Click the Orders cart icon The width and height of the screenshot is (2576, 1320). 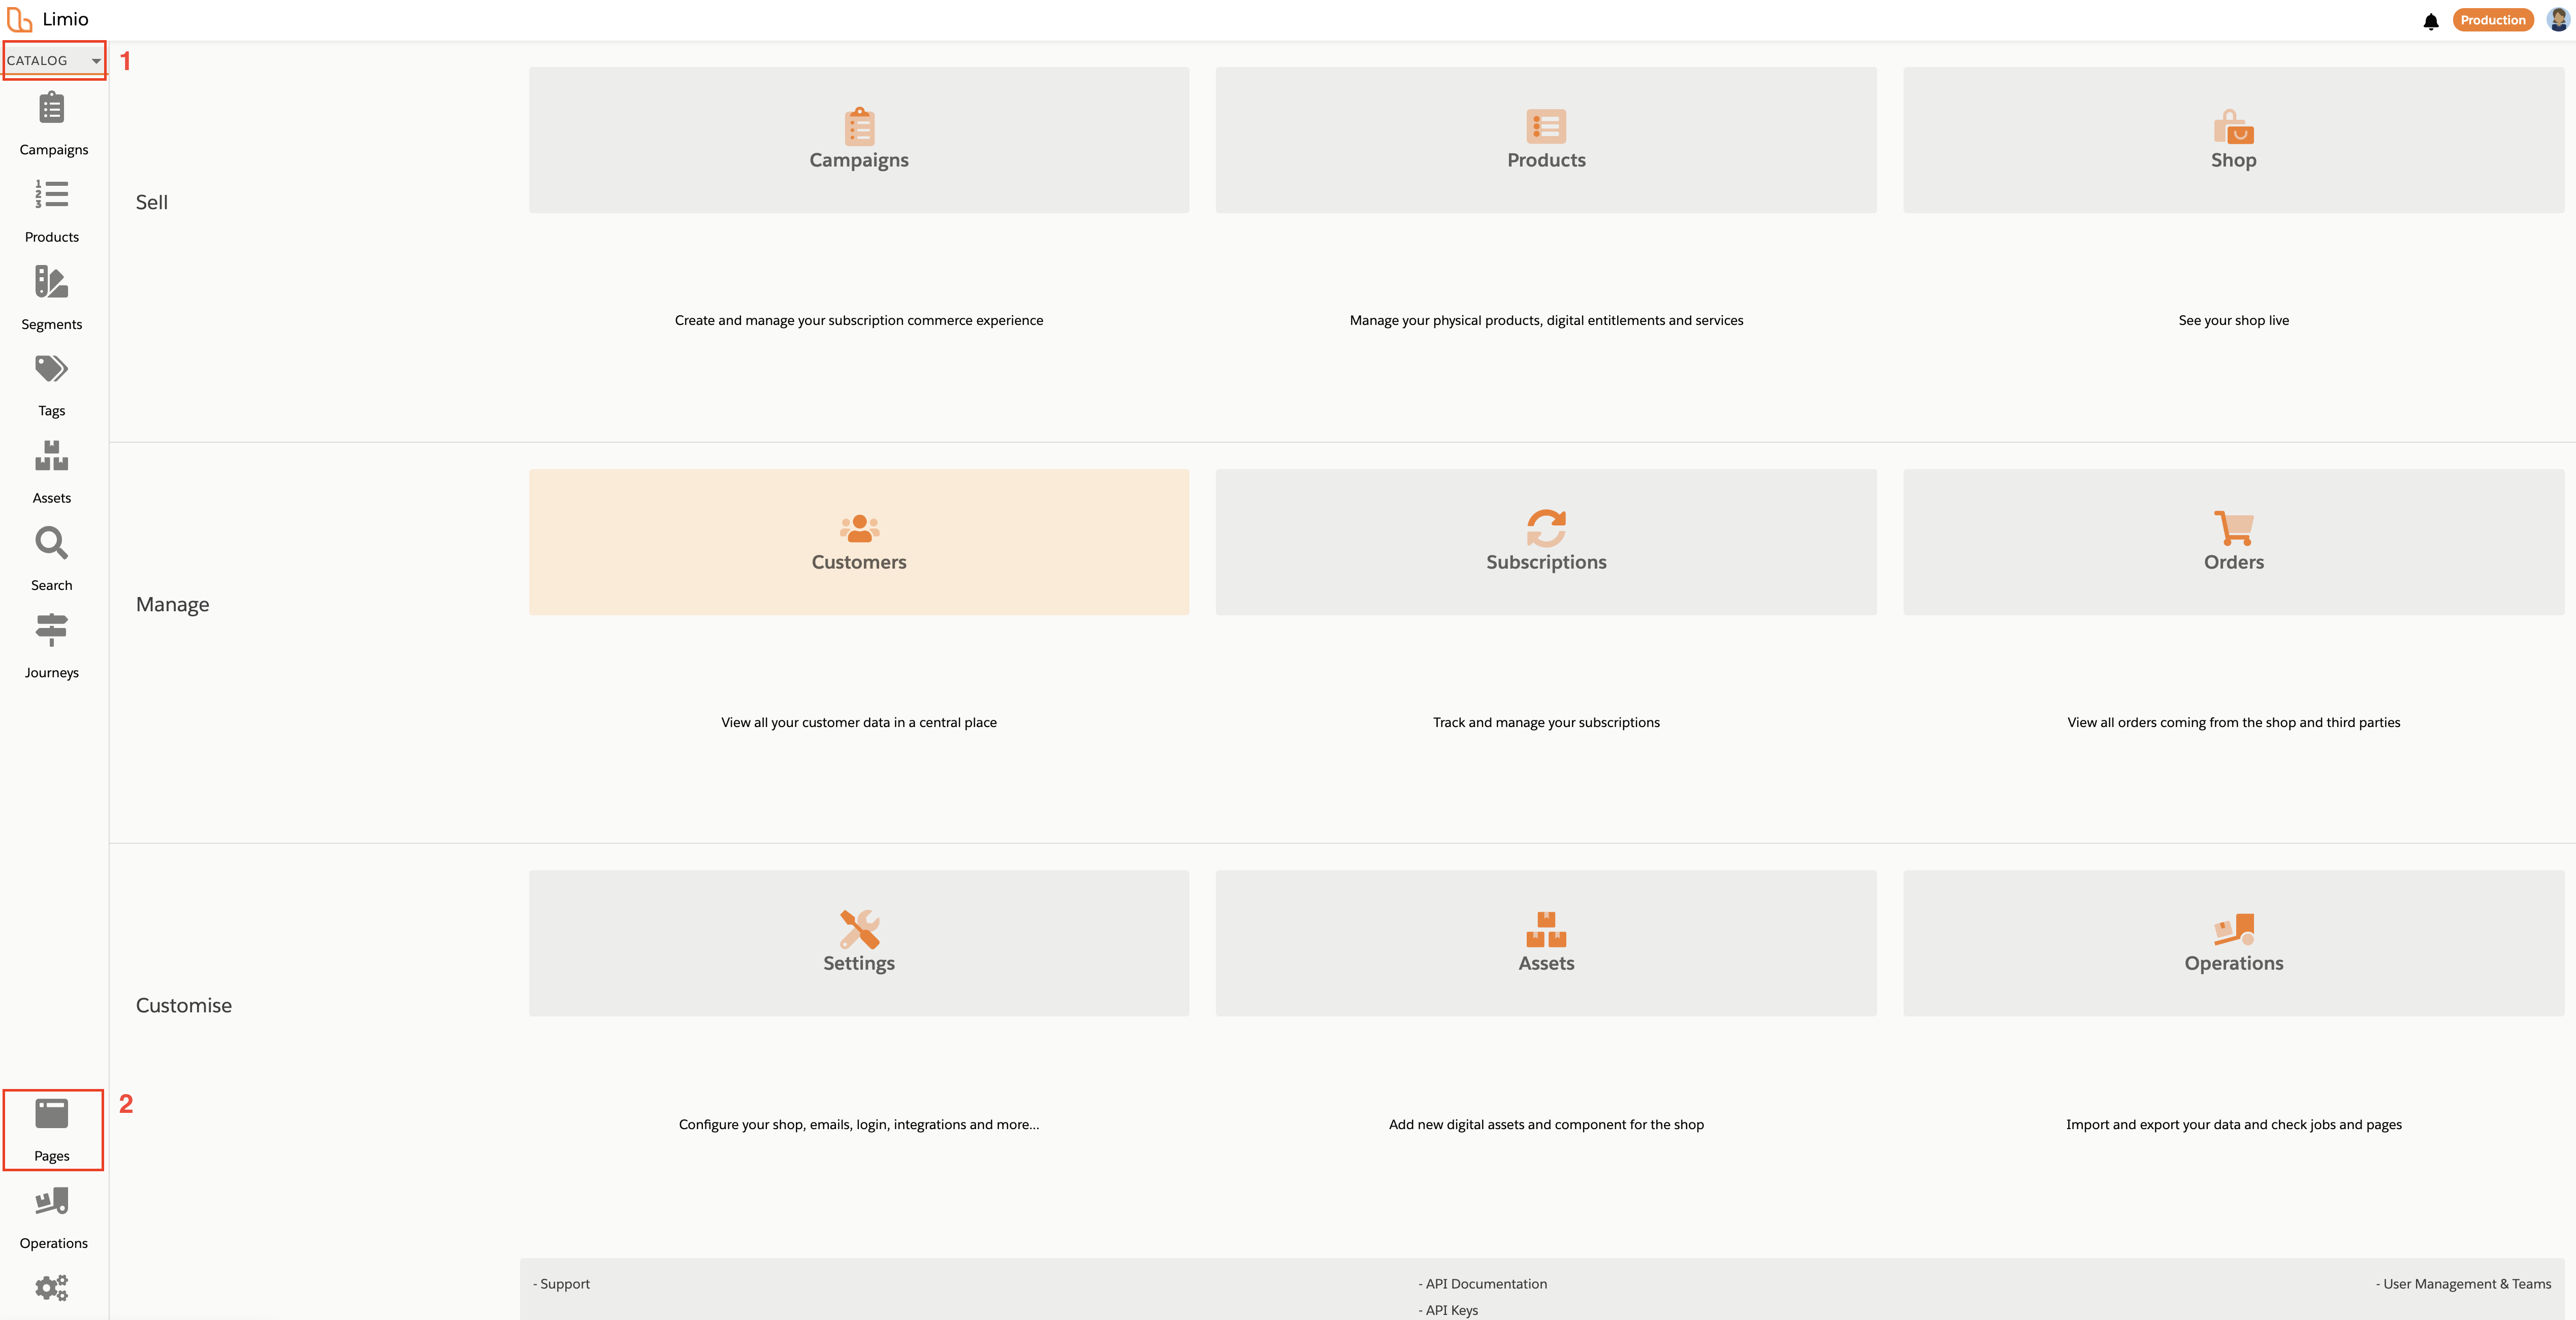tap(2233, 527)
